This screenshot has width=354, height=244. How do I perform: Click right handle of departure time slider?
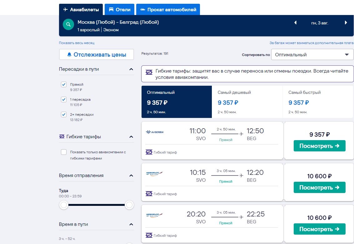[129, 205]
